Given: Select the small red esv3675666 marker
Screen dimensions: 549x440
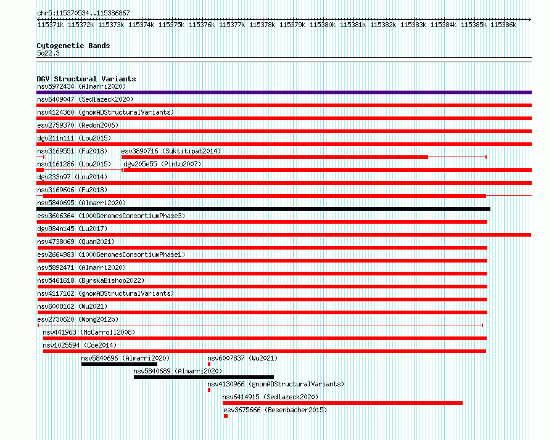Looking at the screenshot, I should [226, 416].
